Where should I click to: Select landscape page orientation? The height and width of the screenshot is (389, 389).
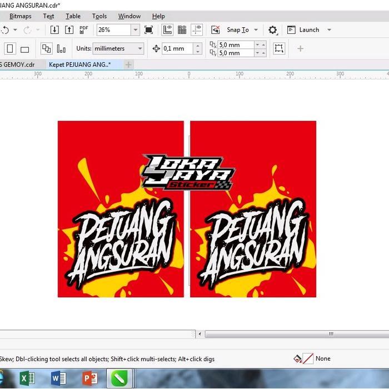click(24, 49)
